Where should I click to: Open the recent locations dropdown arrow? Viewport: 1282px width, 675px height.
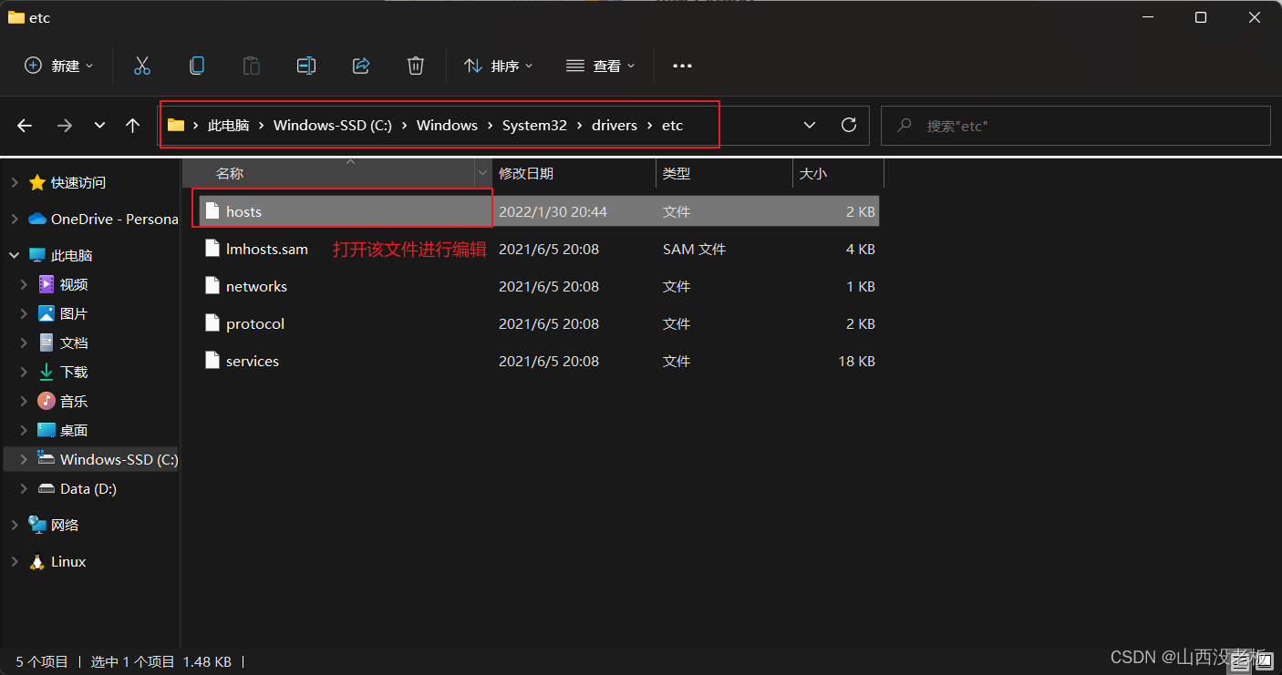[x=99, y=126]
